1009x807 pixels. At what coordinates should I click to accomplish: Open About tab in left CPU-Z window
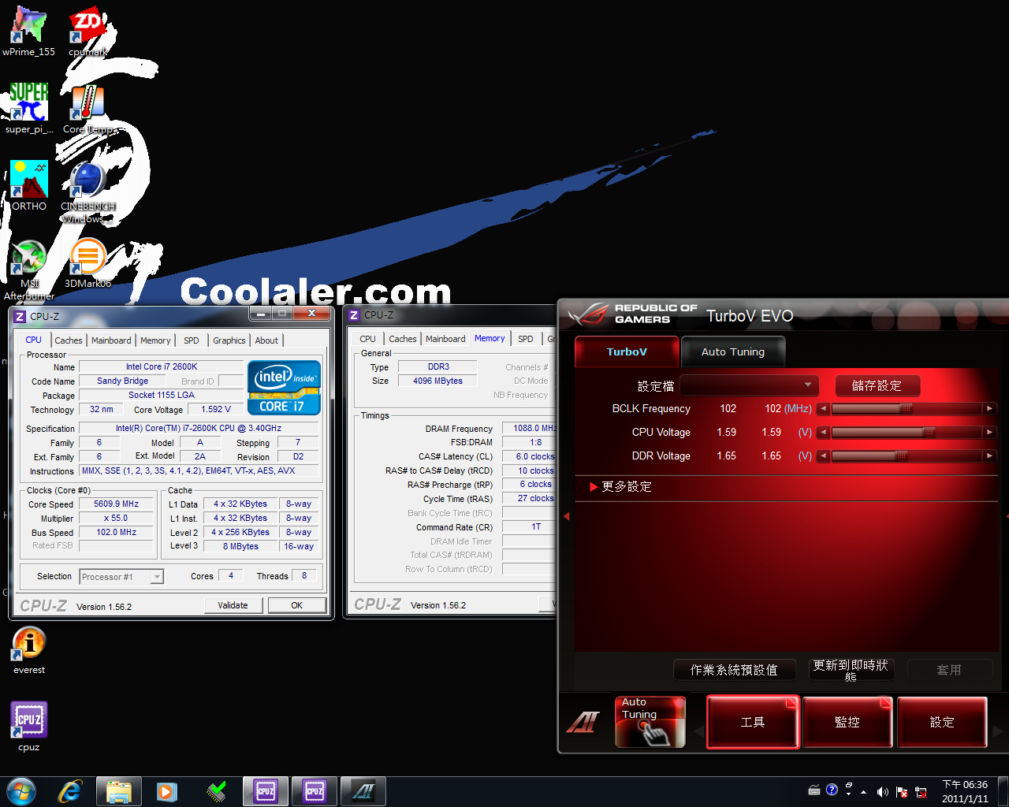pyautogui.click(x=266, y=340)
